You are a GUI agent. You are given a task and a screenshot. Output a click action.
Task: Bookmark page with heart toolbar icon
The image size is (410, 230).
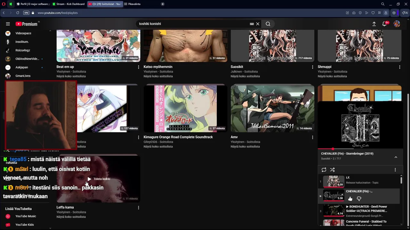click(x=373, y=13)
